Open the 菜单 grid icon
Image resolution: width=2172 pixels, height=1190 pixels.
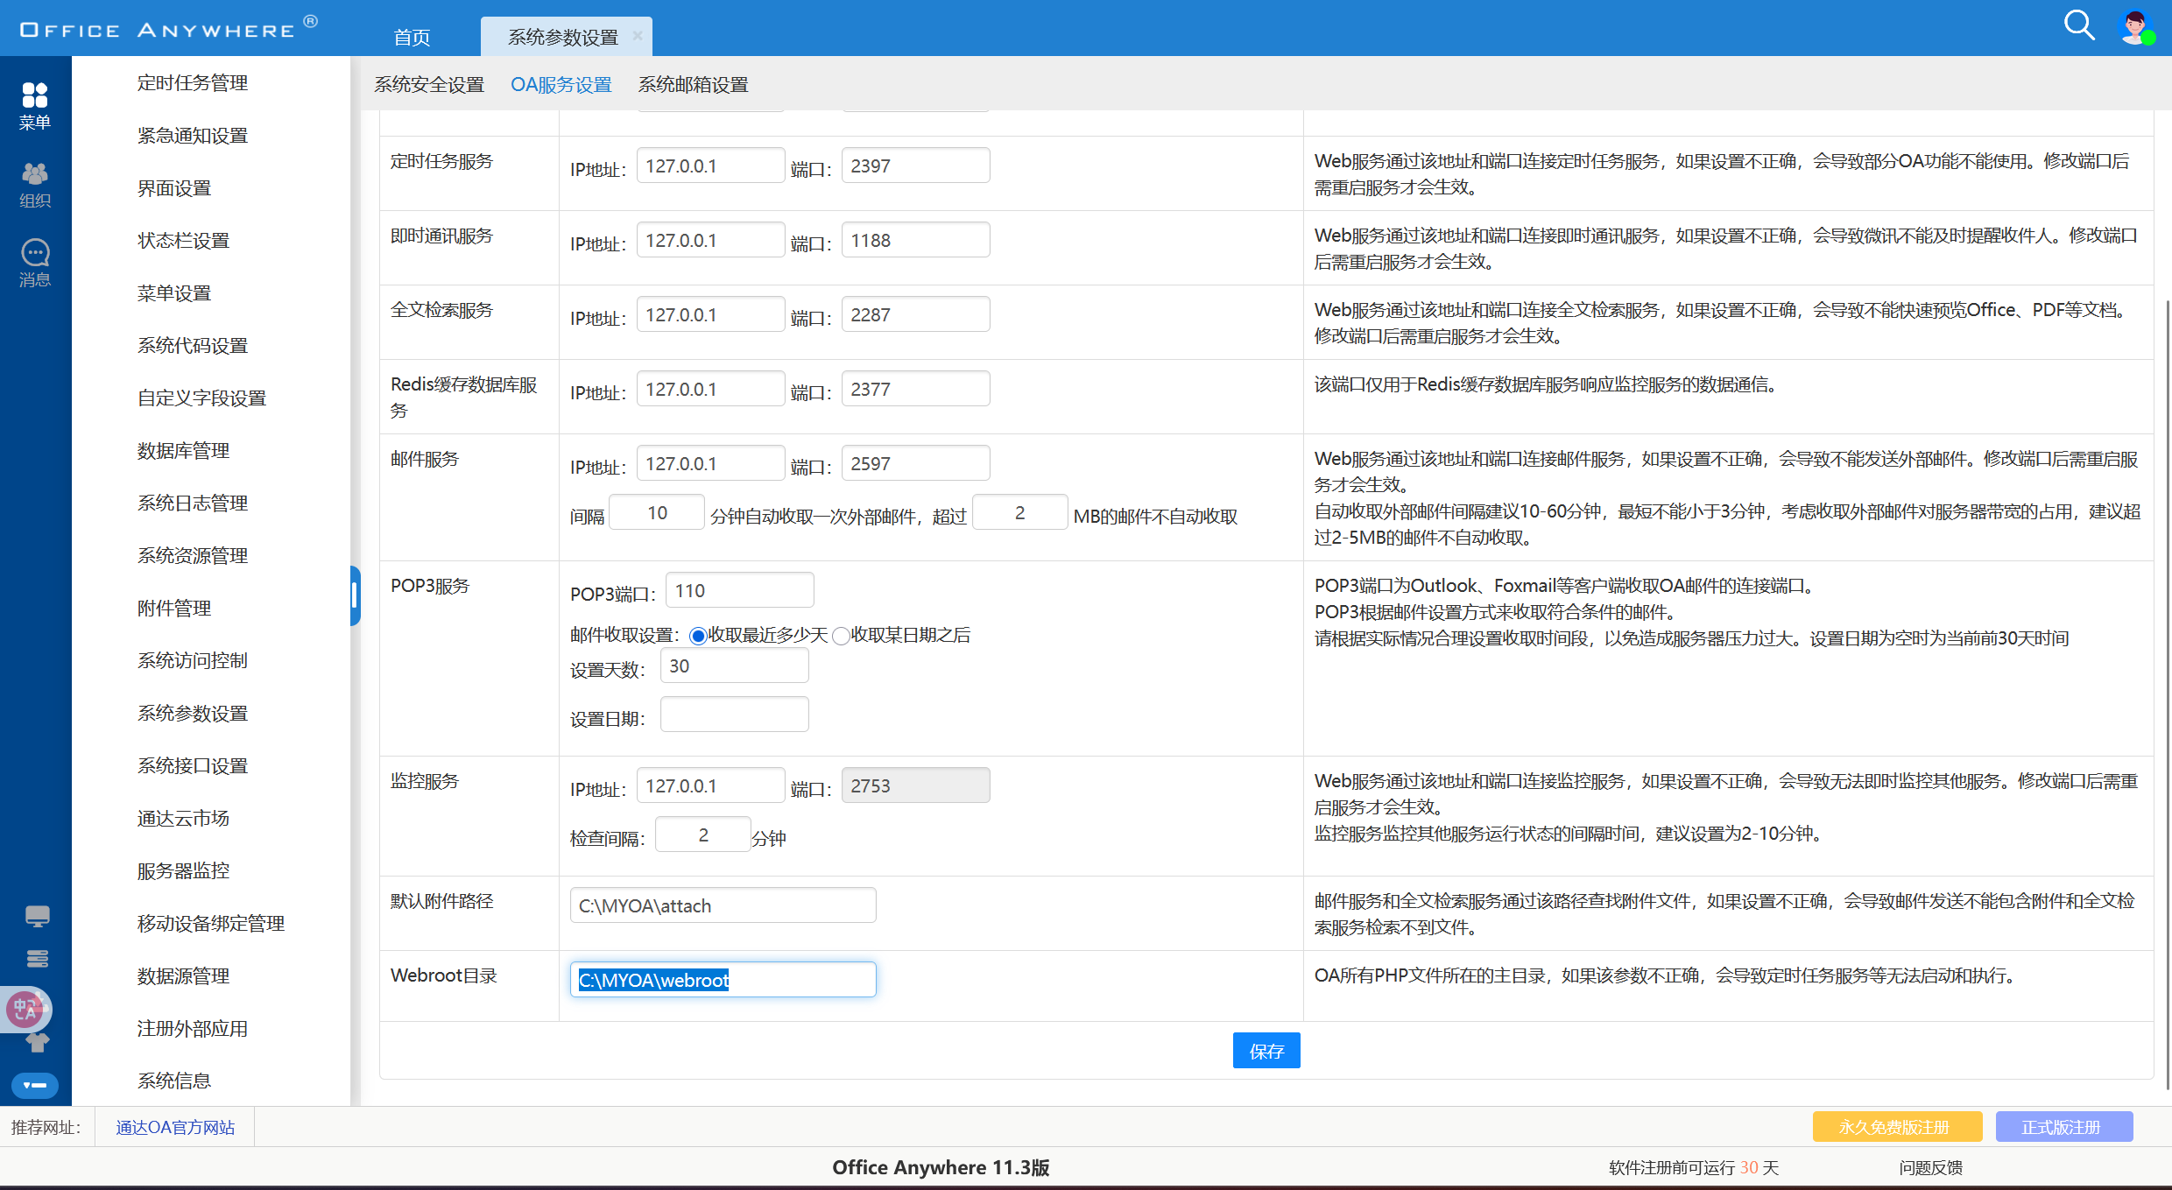pos(35,95)
